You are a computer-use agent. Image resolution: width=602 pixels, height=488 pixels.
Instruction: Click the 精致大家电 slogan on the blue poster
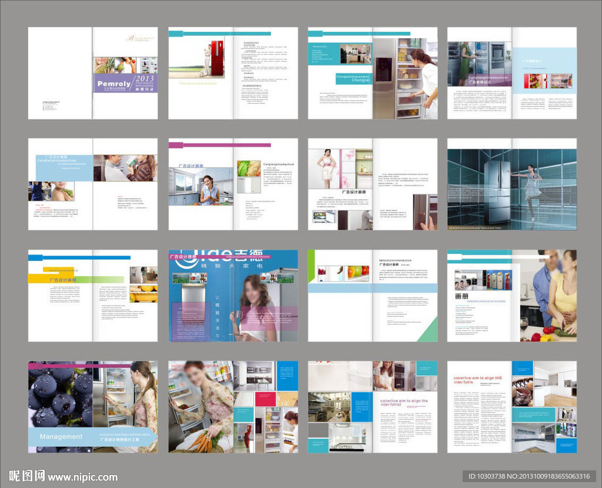[232, 266]
